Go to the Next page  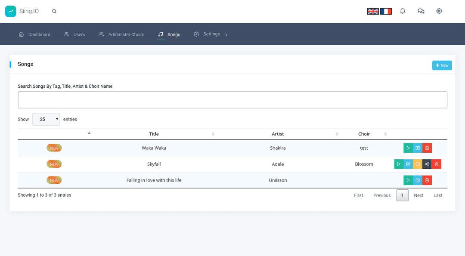point(418,195)
